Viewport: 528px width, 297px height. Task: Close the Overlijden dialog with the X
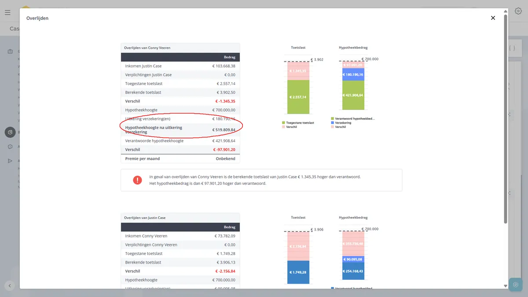point(493,18)
